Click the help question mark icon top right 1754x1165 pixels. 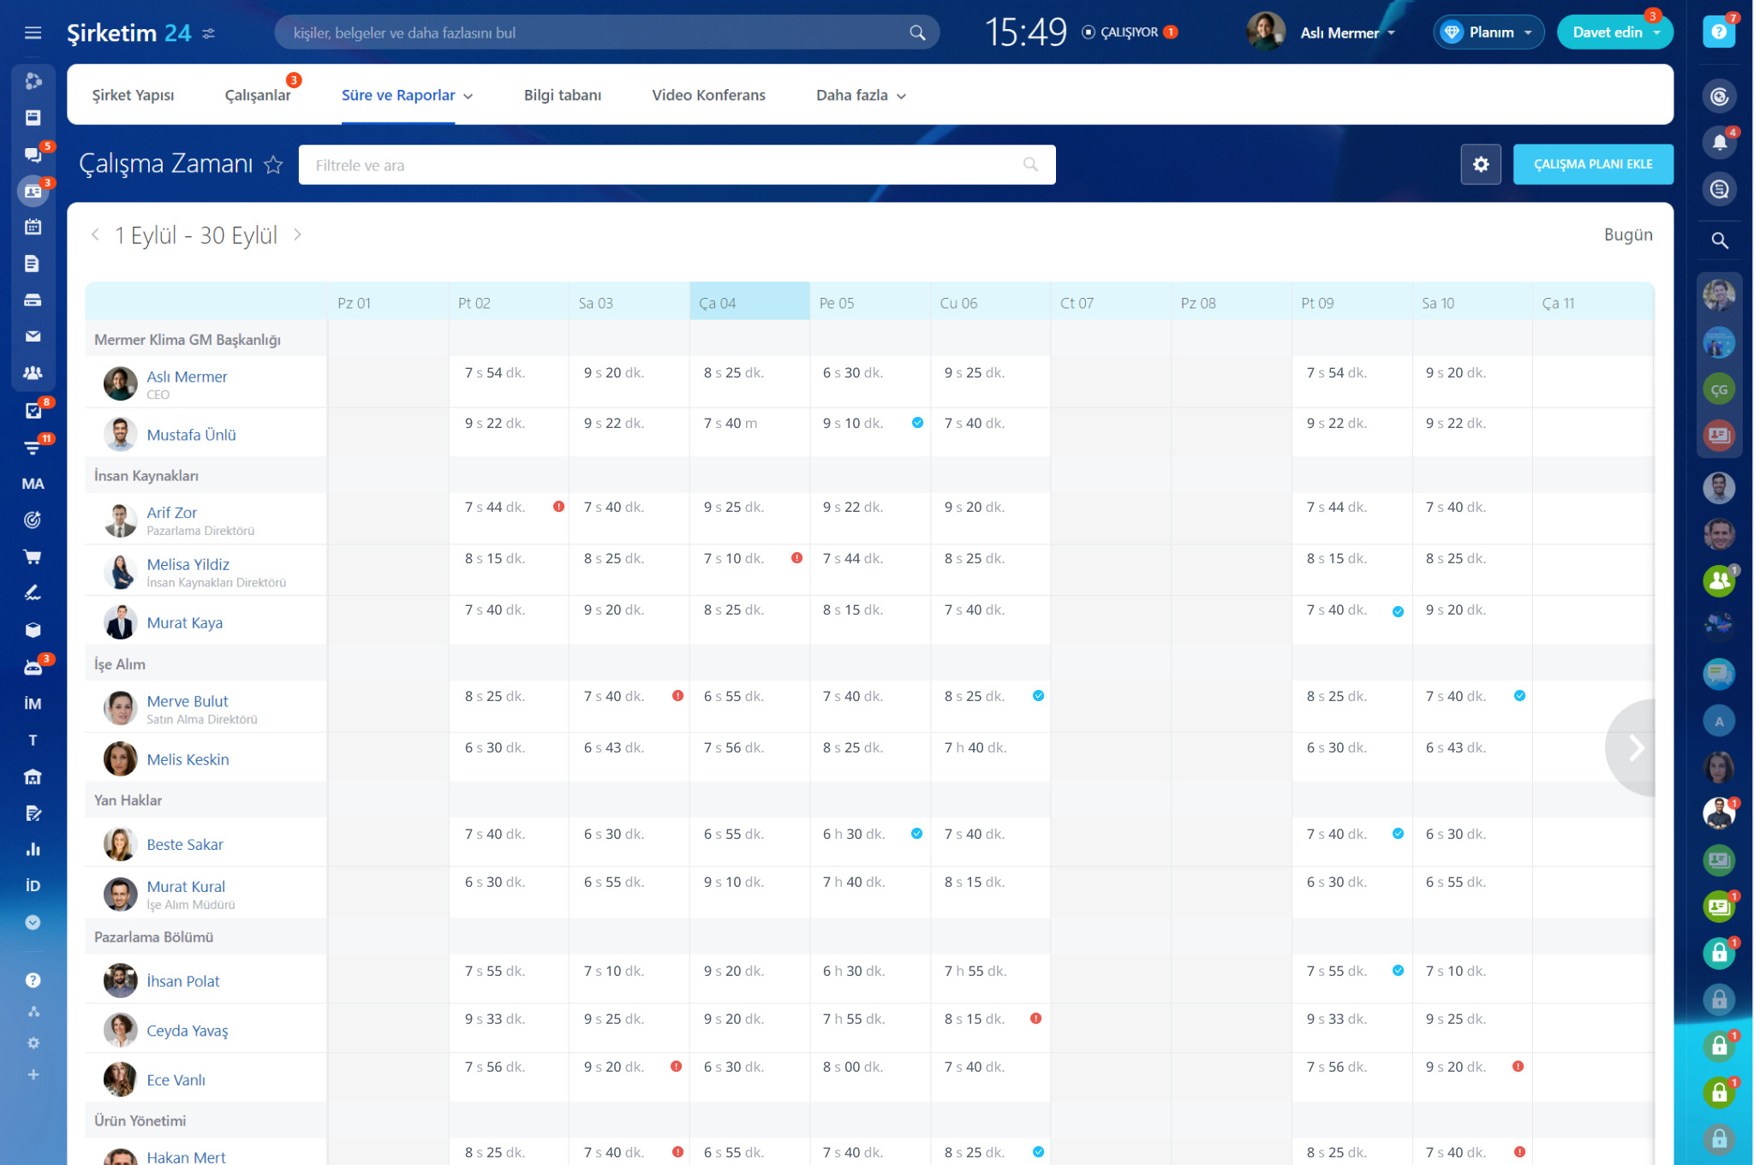pyautogui.click(x=1718, y=33)
